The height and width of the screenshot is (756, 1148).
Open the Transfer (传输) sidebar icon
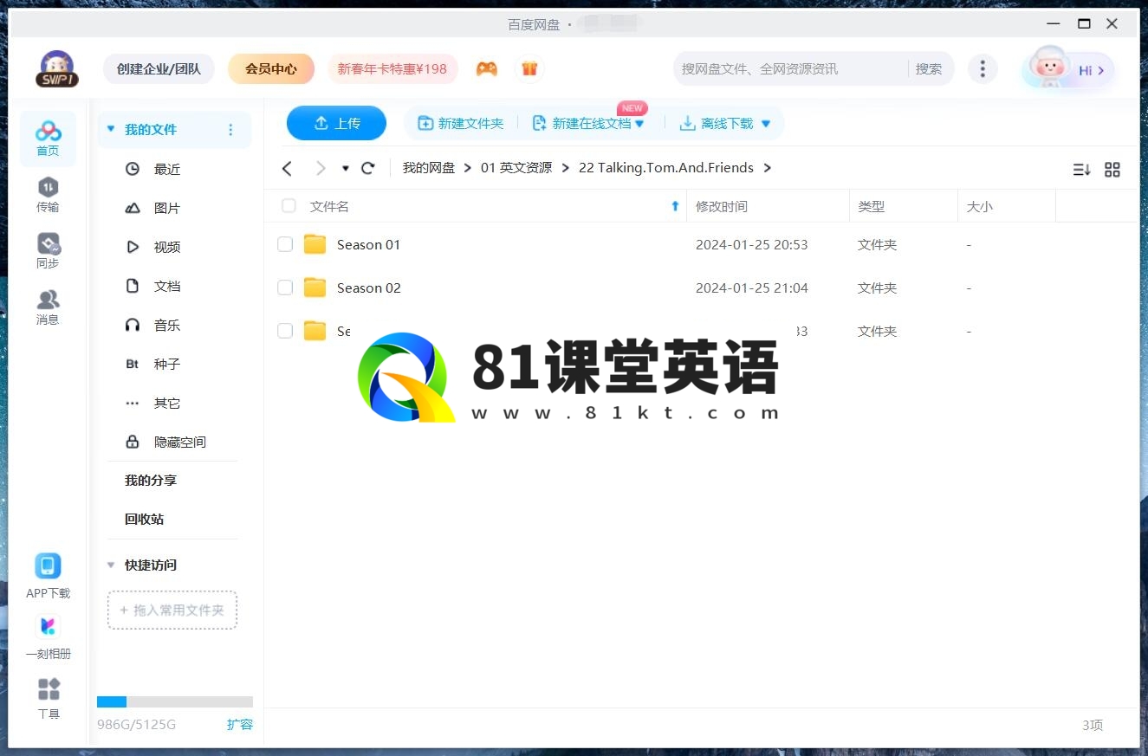(x=49, y=195)
